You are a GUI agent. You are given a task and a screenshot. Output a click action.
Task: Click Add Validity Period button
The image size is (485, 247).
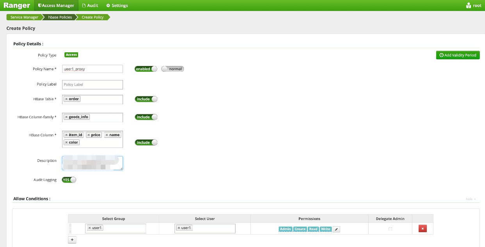[458, 55]
